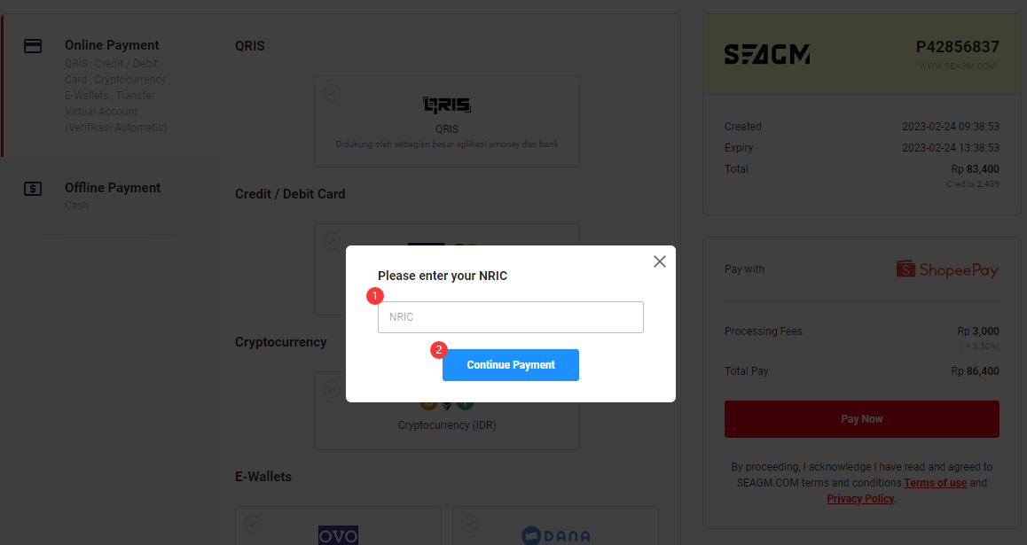Tick the QRIS payment option checkmark

(x=332, y=93)
